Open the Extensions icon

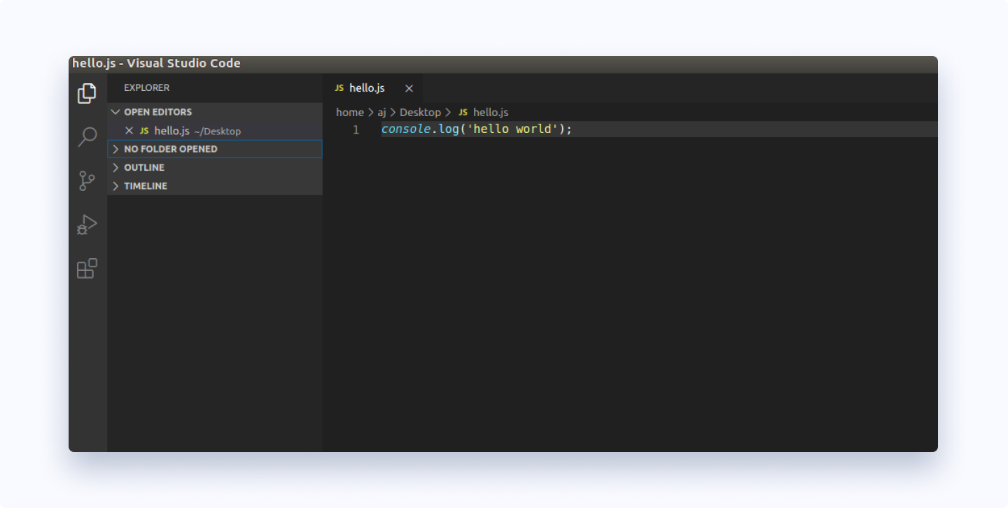point(86,268)
